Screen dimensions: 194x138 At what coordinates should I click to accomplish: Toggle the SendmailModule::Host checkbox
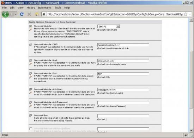coord(31,61)
